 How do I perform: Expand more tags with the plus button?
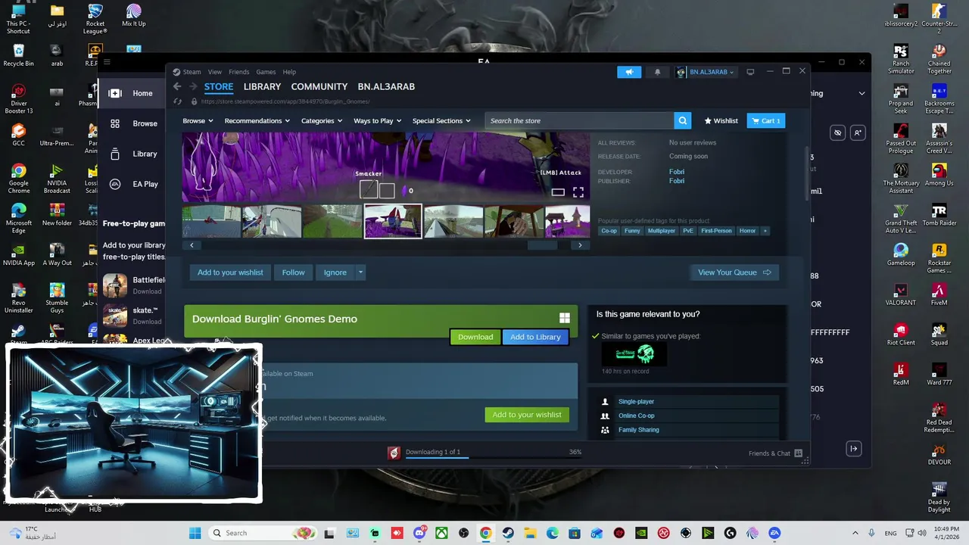point(765,231)
